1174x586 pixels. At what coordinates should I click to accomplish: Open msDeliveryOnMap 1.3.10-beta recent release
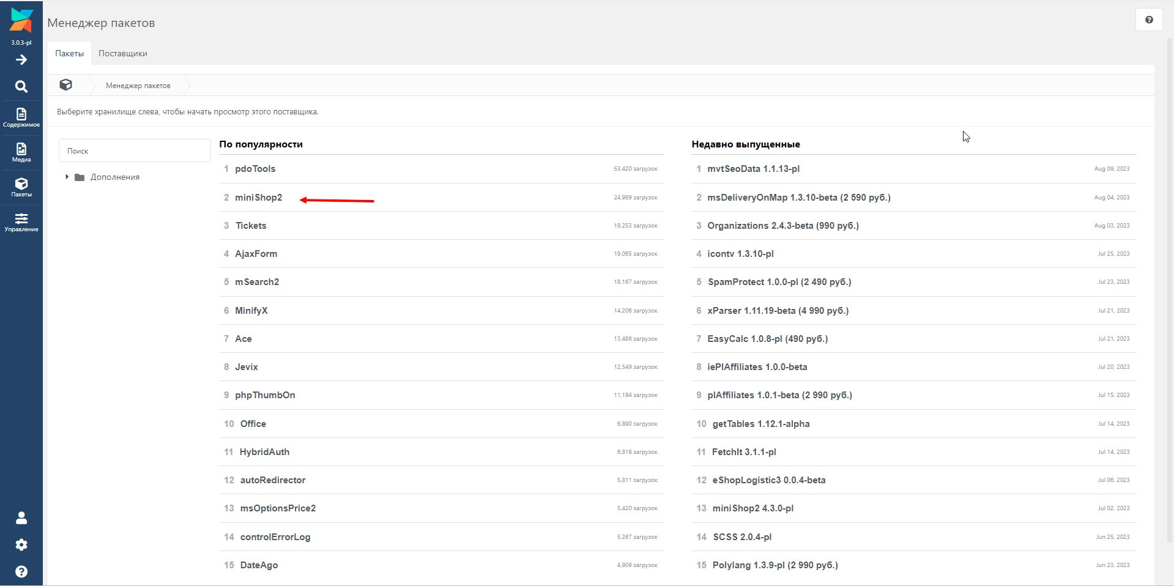[x=799, y=198]
